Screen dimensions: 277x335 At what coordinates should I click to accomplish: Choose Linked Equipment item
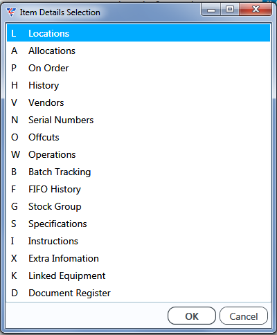(138, 275)
